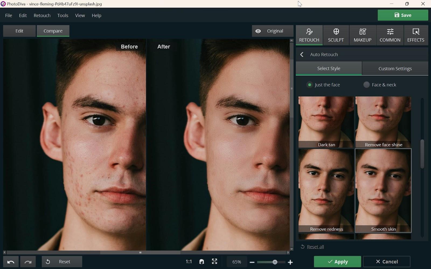
Task: Zoom out with the minus icon
Action: point(252,262)
